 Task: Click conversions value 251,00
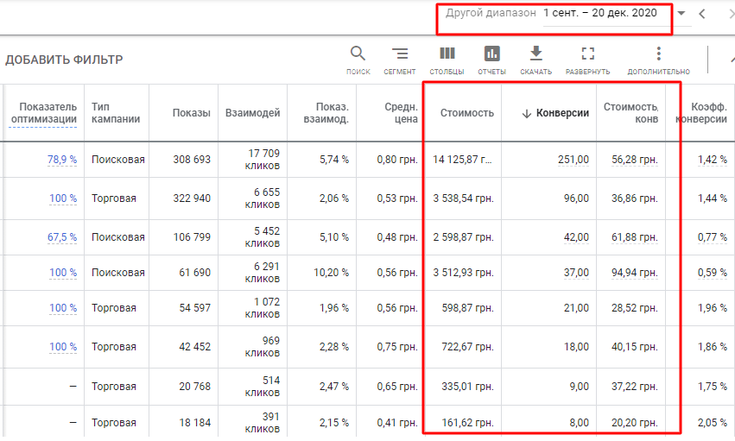[573, 160]
